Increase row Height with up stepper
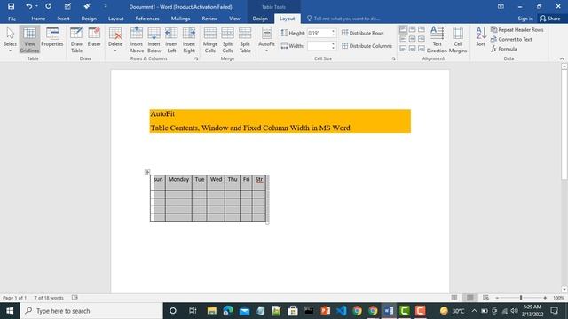This screenshot has height=319, width=568. (334, 31)
